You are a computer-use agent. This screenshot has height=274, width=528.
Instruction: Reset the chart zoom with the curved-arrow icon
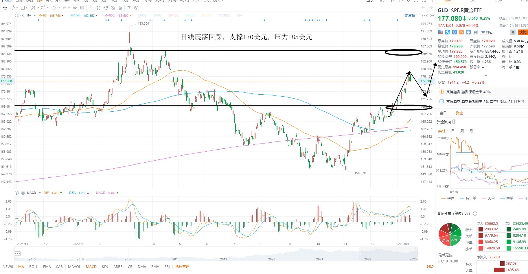point(421,16)
